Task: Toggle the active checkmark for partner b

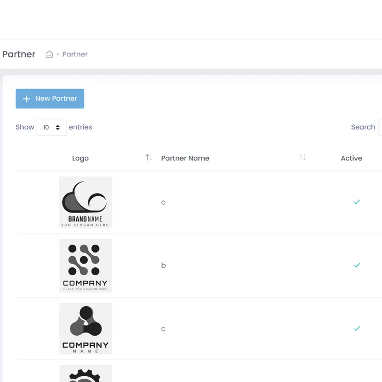Action: tap(357, 265)
